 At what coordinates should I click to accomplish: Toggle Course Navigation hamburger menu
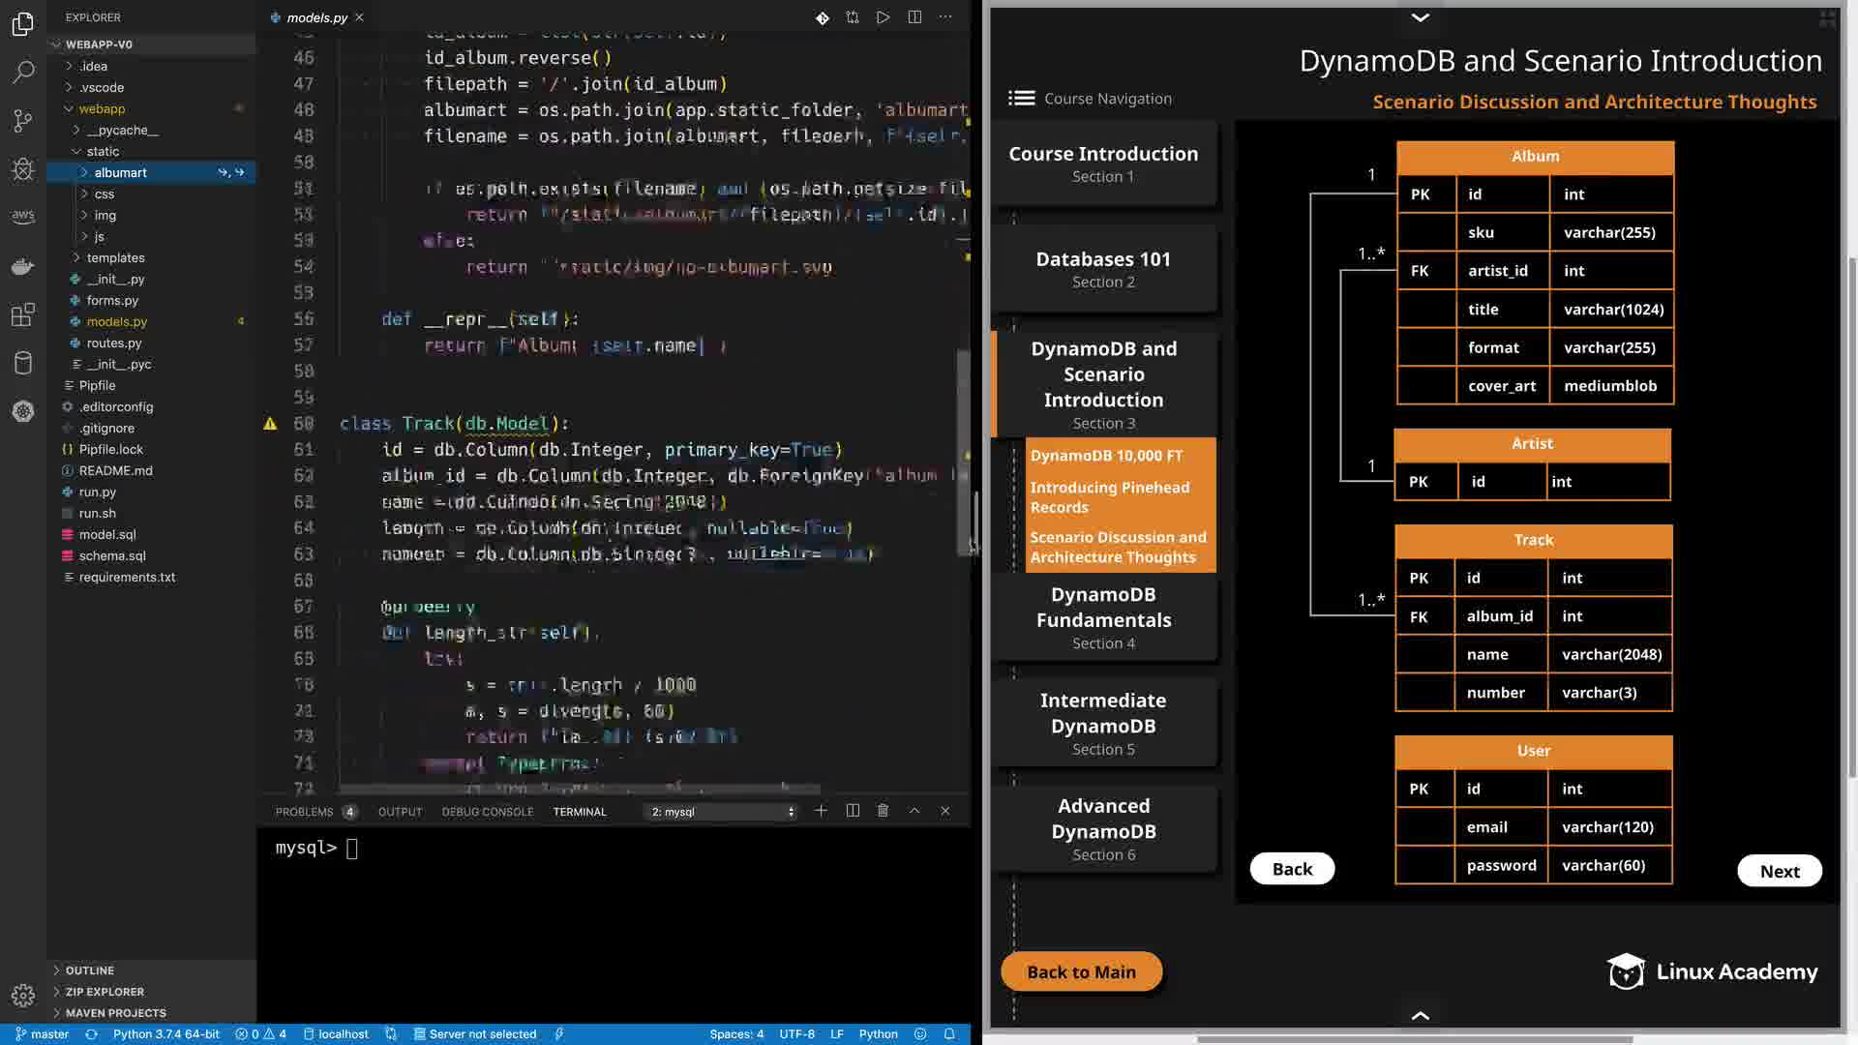click(x=1021, y=99)
